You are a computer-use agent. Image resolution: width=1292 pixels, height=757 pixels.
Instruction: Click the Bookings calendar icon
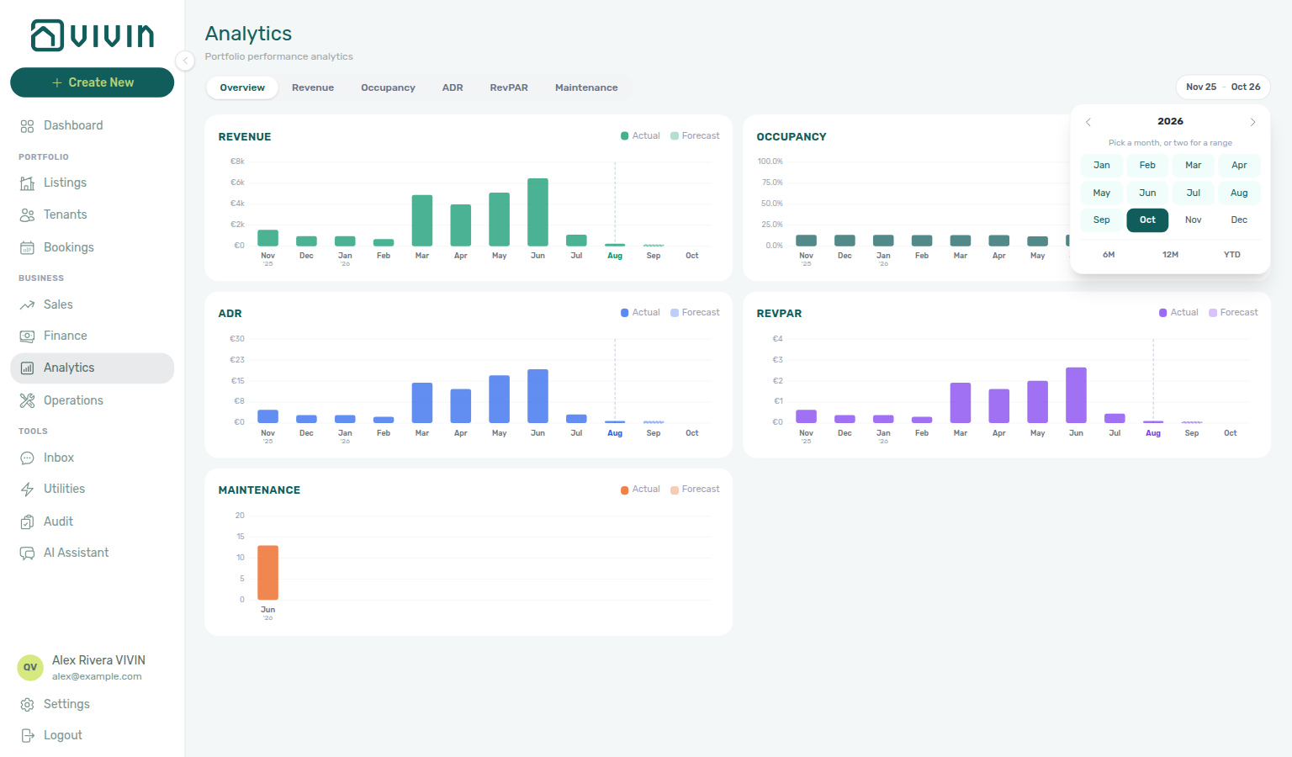[27, 248]
